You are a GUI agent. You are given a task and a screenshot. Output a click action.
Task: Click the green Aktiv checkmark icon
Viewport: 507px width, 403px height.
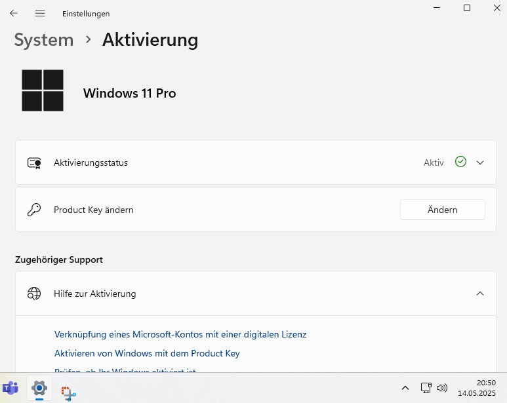(460, 162)
